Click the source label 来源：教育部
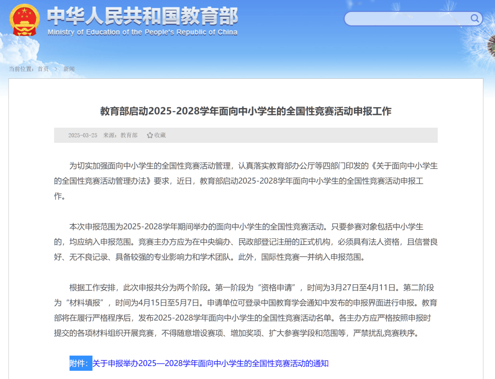495x379 pixels. click(x=120, y=135)
